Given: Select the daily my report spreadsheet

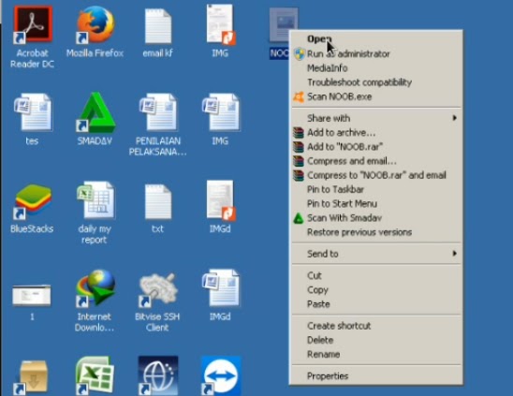Looking at the screenshot, I should [95, 200].
